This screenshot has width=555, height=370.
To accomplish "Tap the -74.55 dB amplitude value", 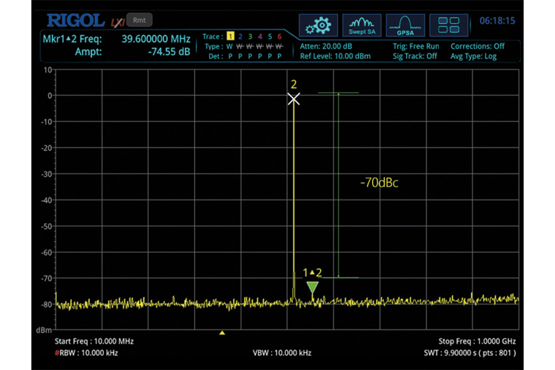I will coord(169,52).
